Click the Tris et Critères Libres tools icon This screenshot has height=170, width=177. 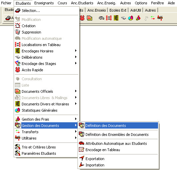pyautogui.click(x=18, y=147)
